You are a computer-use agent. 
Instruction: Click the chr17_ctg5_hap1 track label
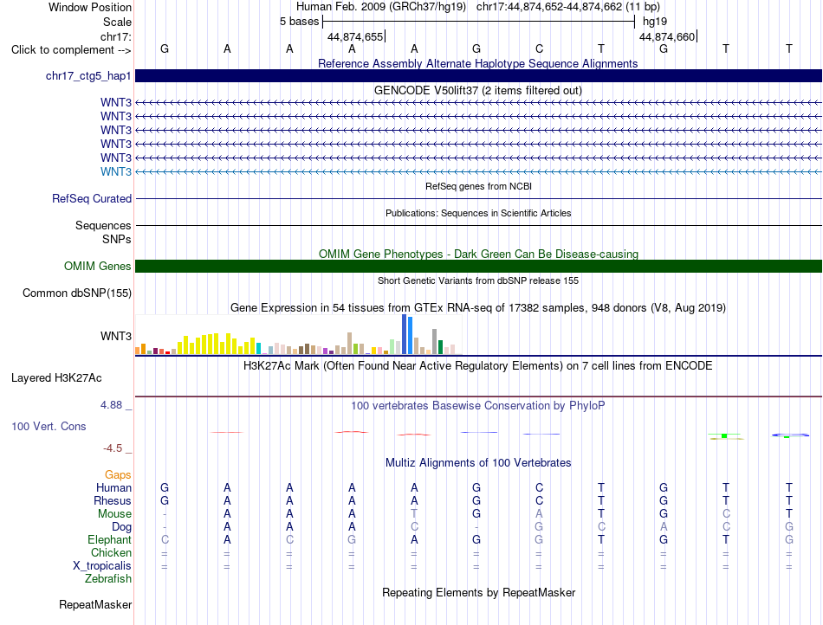tap(88, 76)
